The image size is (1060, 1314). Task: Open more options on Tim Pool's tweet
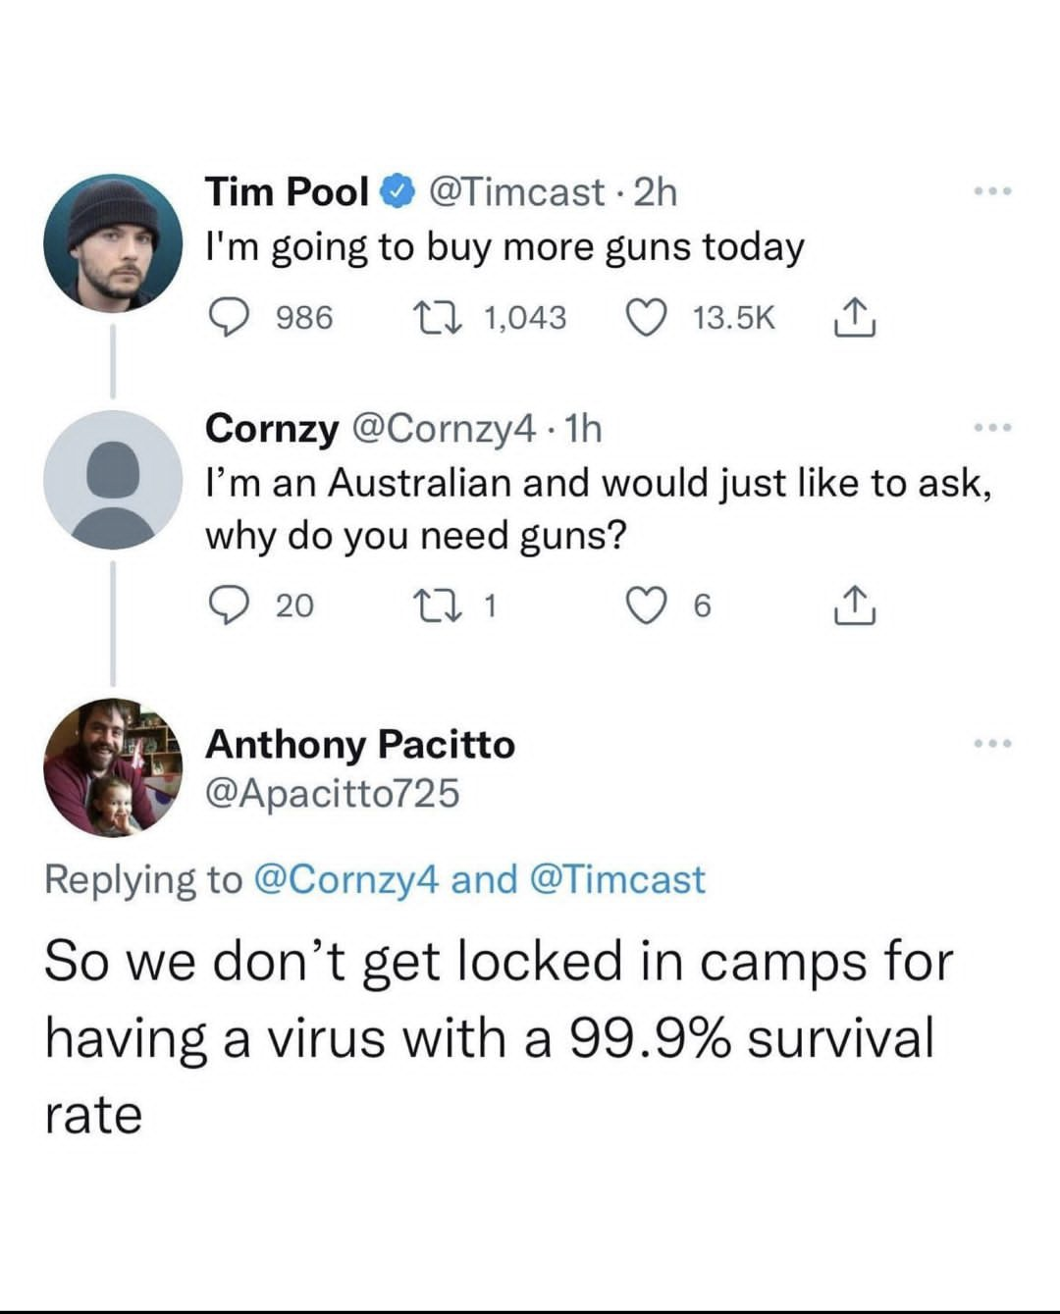click(992, 191)
